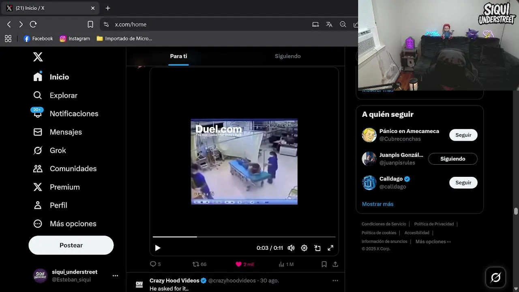
Task: Open the apps grid in bookmarks bar
Action: (8, 39)
